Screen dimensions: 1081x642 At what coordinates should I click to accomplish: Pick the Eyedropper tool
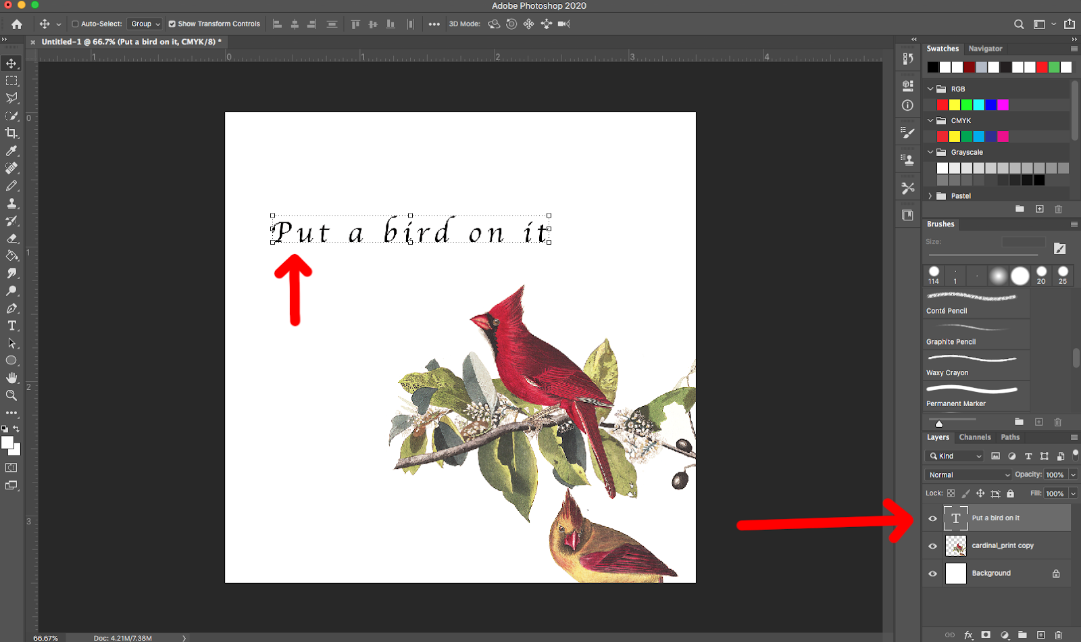coord(11,151)
